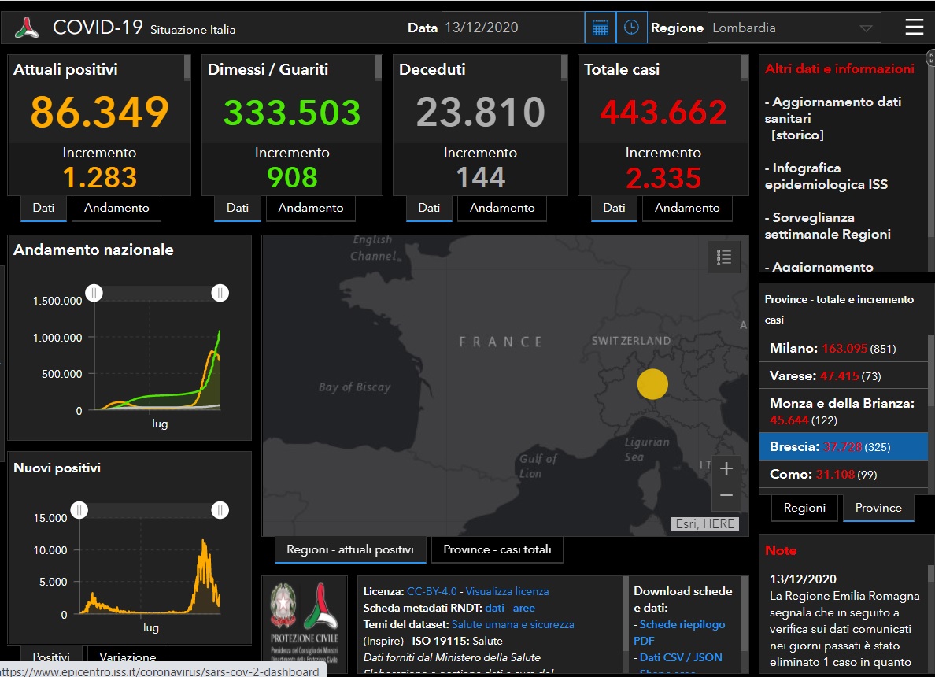
Task: Select Brescia in the province list
Action: point(842,446)
